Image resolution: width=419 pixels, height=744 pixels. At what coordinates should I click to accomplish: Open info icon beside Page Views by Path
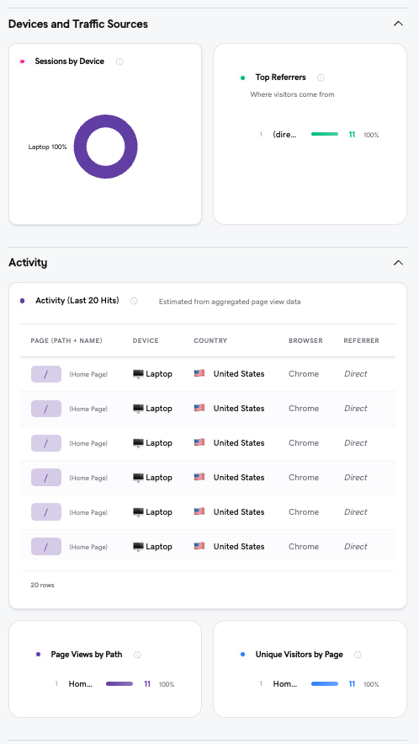coord(137,655)
